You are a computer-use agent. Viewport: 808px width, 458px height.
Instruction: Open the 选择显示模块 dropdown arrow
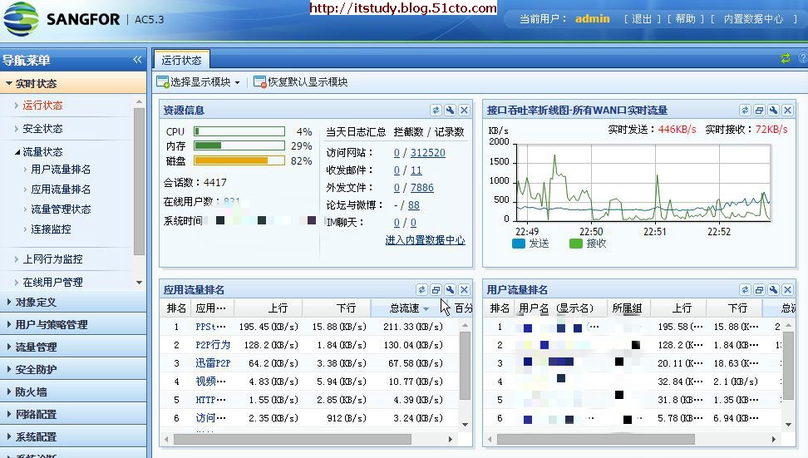pos(237,82)
